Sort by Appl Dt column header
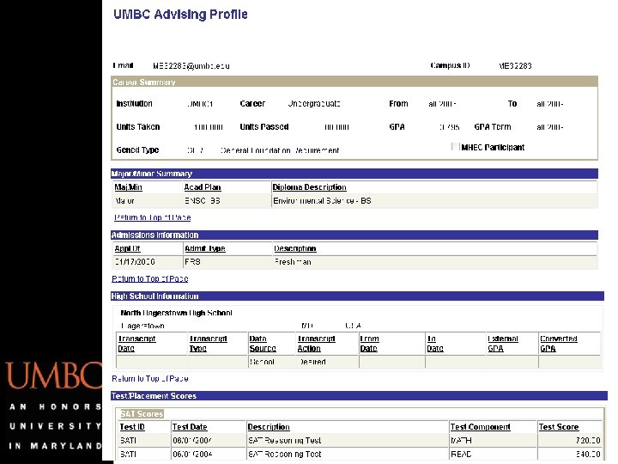This screenshot has height=464, width=618. 127,248
